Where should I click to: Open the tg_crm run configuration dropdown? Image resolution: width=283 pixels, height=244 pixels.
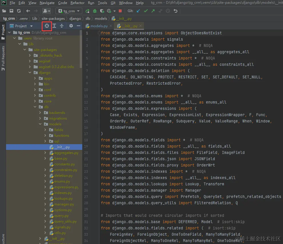tap(69, 11)
